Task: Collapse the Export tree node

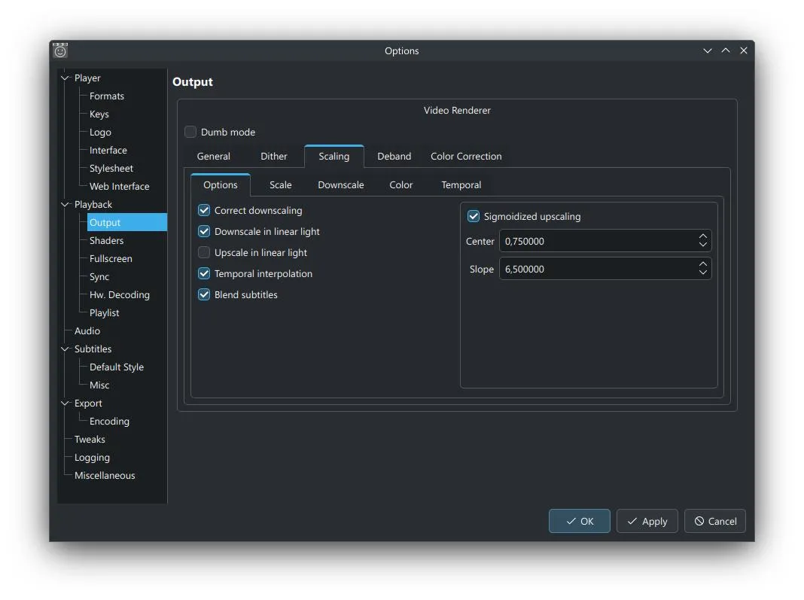Action: [65, 403]
